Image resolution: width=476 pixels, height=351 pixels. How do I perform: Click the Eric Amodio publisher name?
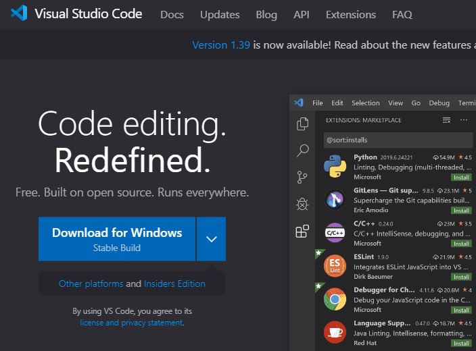pos(371,210)
